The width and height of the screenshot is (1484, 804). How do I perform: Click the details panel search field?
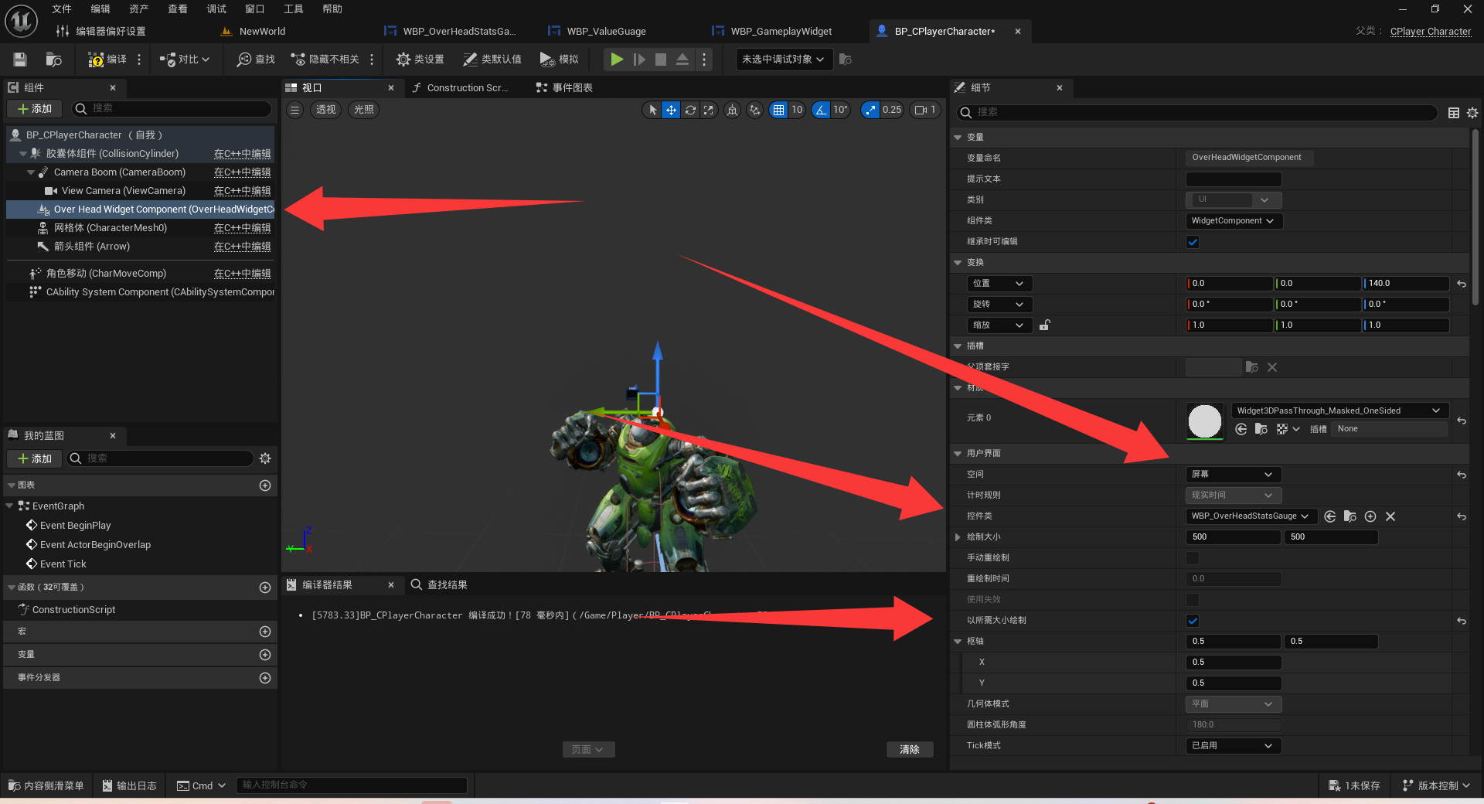click(1197, 113)
